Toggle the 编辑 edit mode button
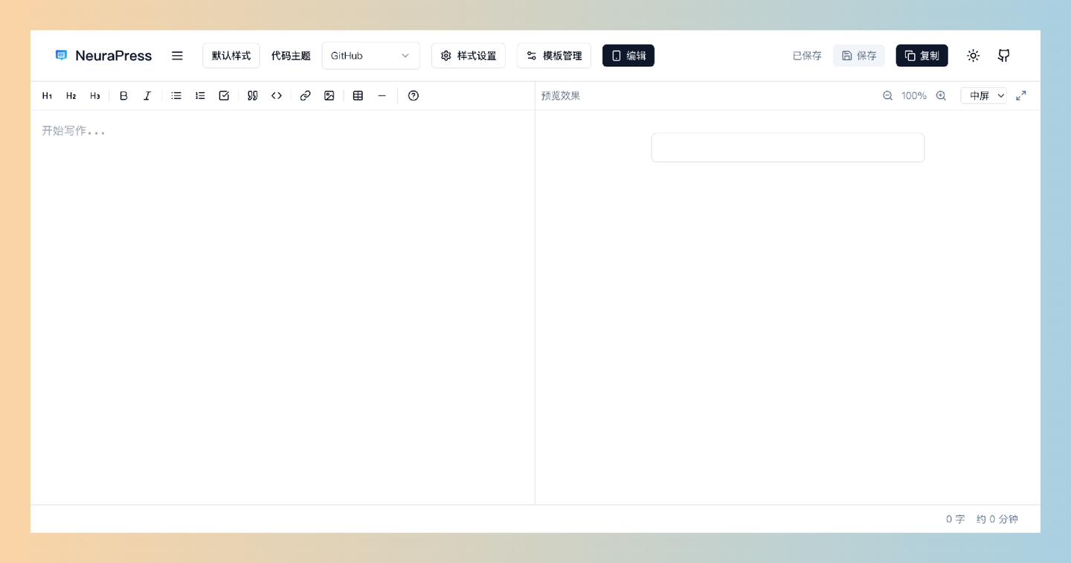The image size is (1071, 563). 628,56
